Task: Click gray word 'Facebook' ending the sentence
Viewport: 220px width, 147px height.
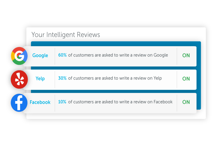Action: pyautogui.click(x=163, y=102)
